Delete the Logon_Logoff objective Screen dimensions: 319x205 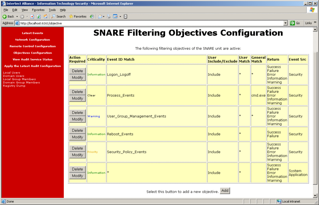pyautogui.click(x=77, y=71)
